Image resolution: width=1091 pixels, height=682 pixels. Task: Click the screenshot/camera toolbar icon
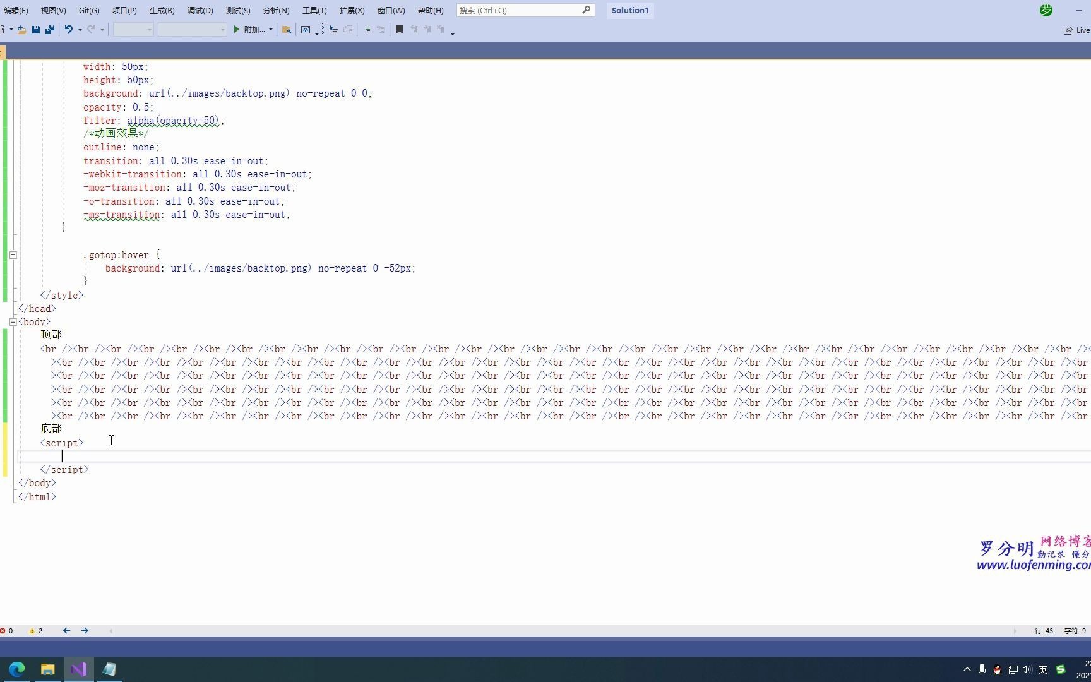tap(306, 30)
